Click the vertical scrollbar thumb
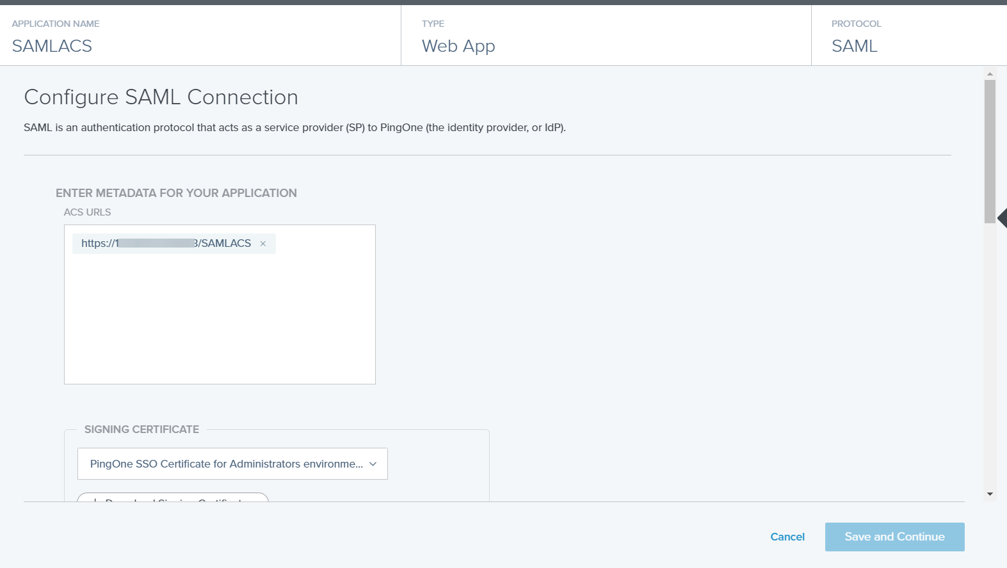 click(x=990, y=152)
